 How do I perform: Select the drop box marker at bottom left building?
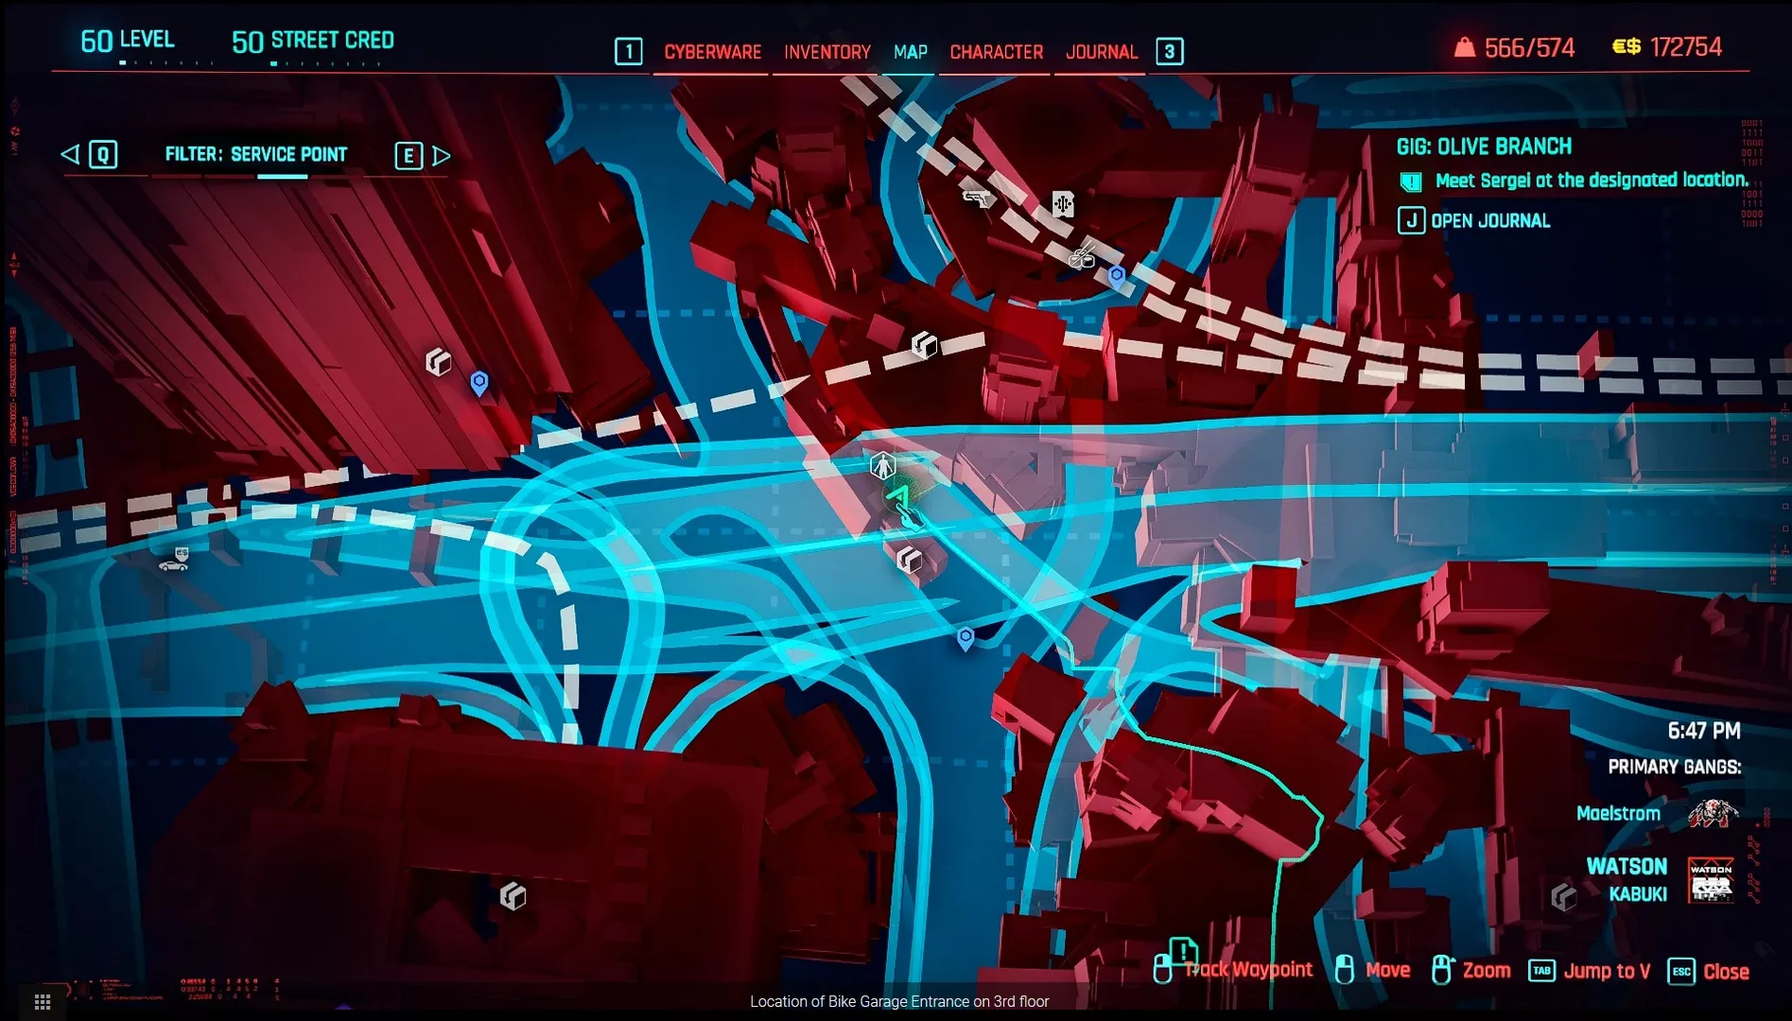[513, 895]
